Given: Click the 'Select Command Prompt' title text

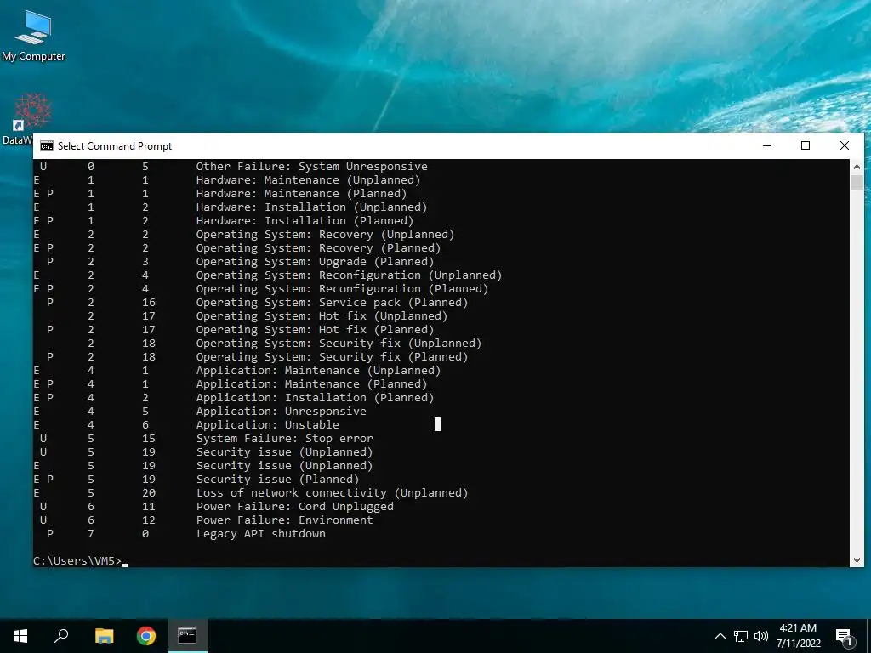Looking at the screenshot, I should point(115,146).
